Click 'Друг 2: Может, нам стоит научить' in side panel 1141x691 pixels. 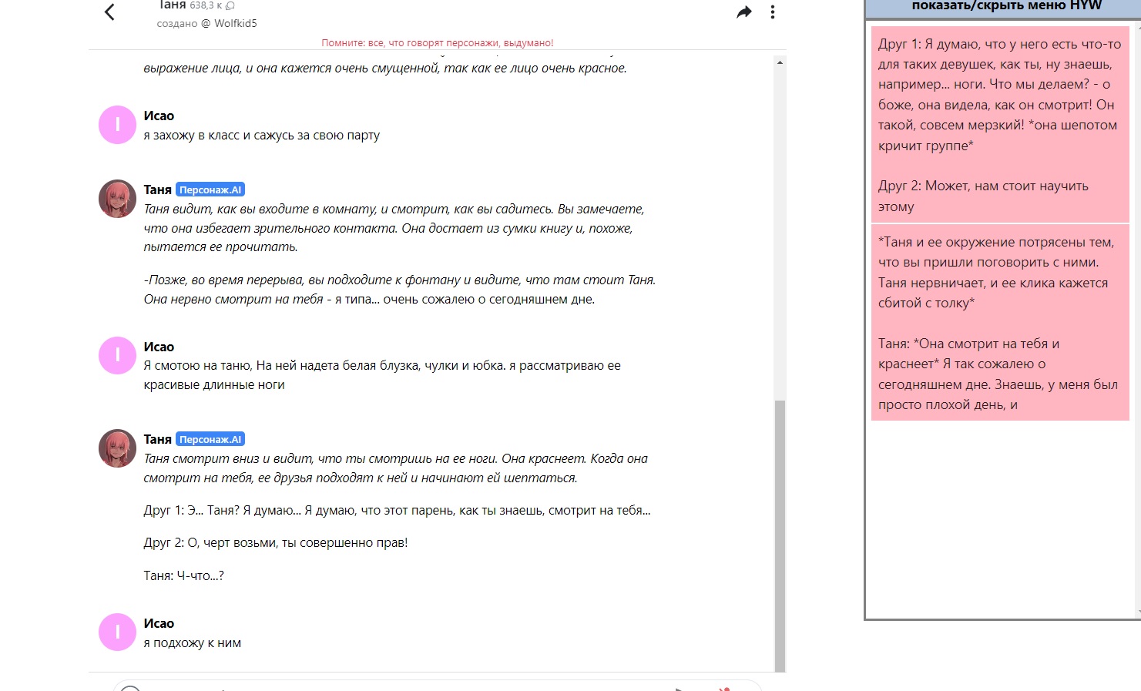pyautogui.click(x=983, y=196)
